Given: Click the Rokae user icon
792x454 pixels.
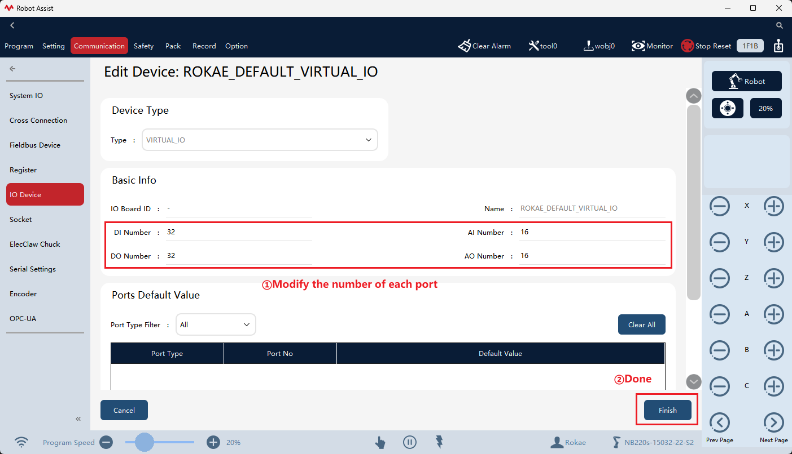Looking at the screenshot, I should (x=558, y=442).
